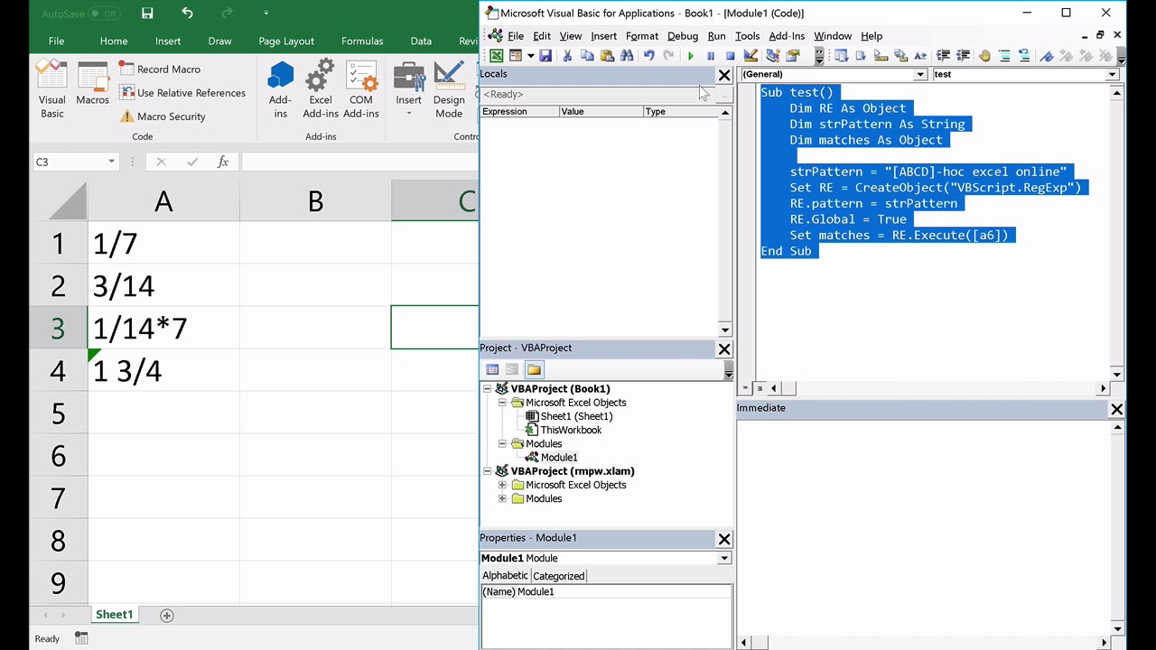1156x650 pixels.
Task: Undo the last action in Excel
Action: pyautogui.click(x=187, y=13)
